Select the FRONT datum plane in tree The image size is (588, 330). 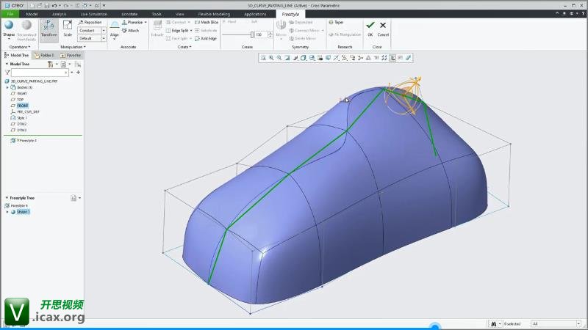[22, 106]
